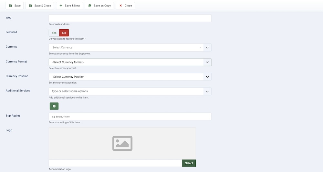323x172 pixels.
Task: Click the Save & Close toolbar button
Action: (40, 5)
